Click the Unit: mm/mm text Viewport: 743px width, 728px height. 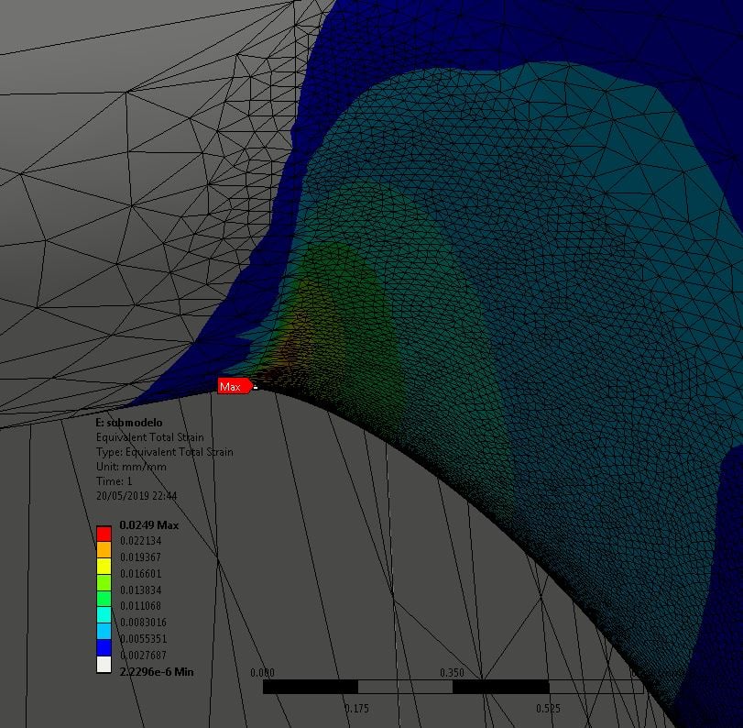(131, 467)
